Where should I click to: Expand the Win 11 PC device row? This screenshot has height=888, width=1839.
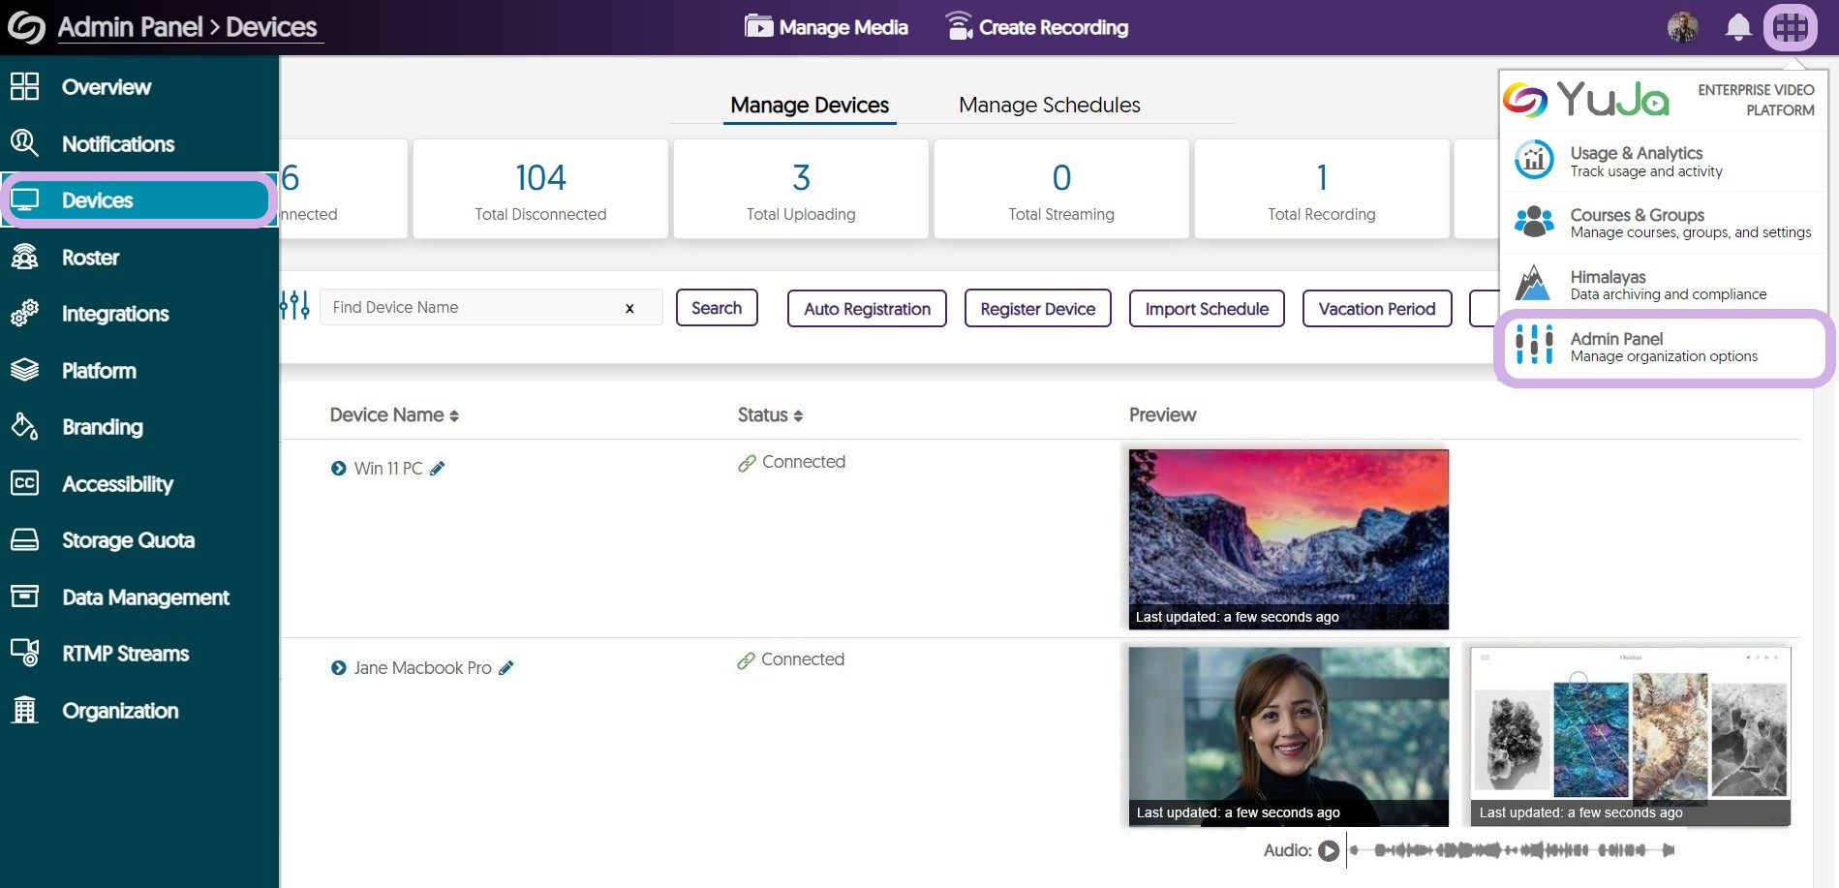click(x=338, y=469)
